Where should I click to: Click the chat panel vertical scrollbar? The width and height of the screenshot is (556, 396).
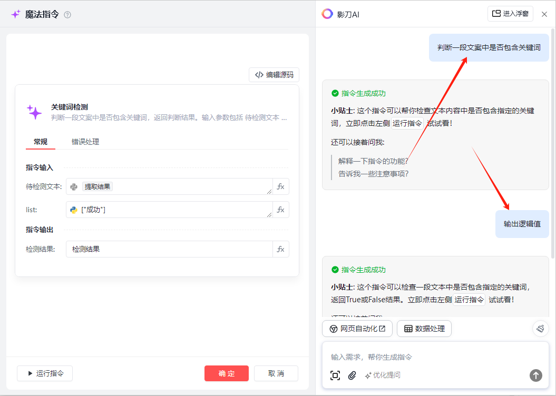[553, 143]
